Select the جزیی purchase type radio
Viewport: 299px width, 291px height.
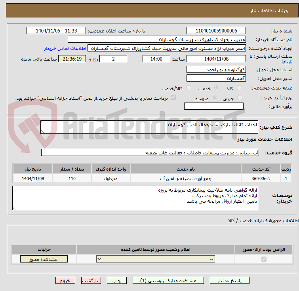240,98
